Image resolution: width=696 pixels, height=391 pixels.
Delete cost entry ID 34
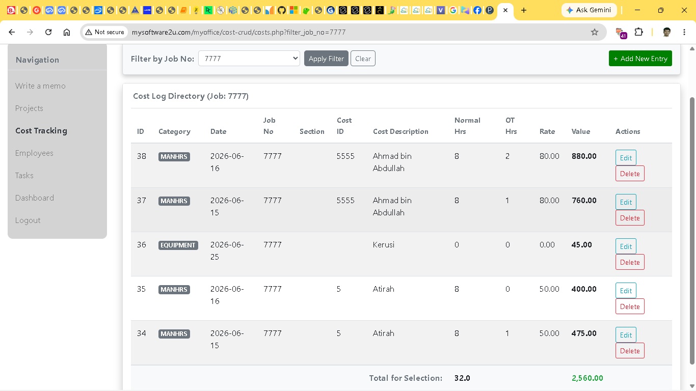click(x=630, y=351)
